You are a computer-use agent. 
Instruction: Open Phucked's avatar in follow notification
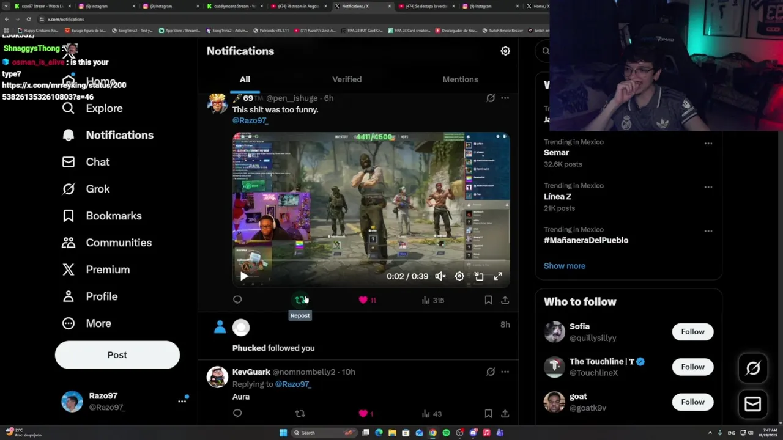click(241, 328)
